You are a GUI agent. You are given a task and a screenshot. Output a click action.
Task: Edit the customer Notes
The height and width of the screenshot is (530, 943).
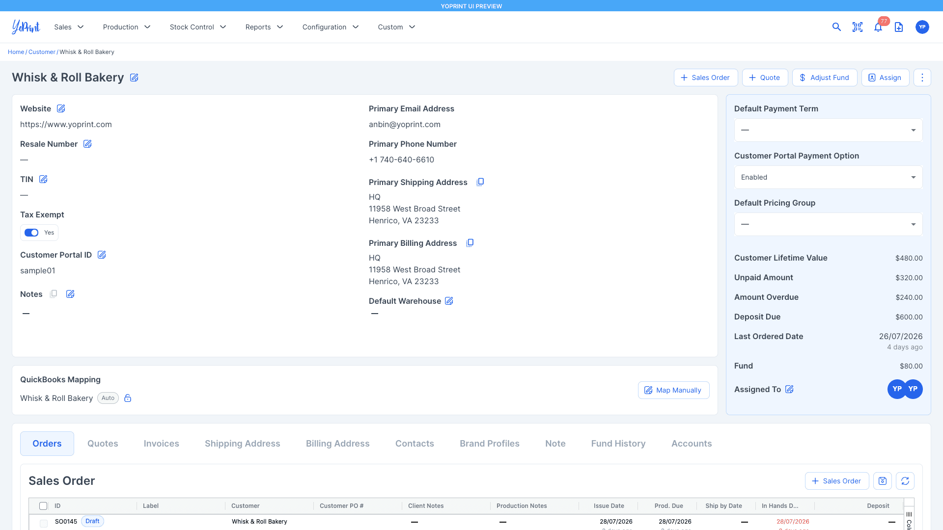click(x=70, y=294)
